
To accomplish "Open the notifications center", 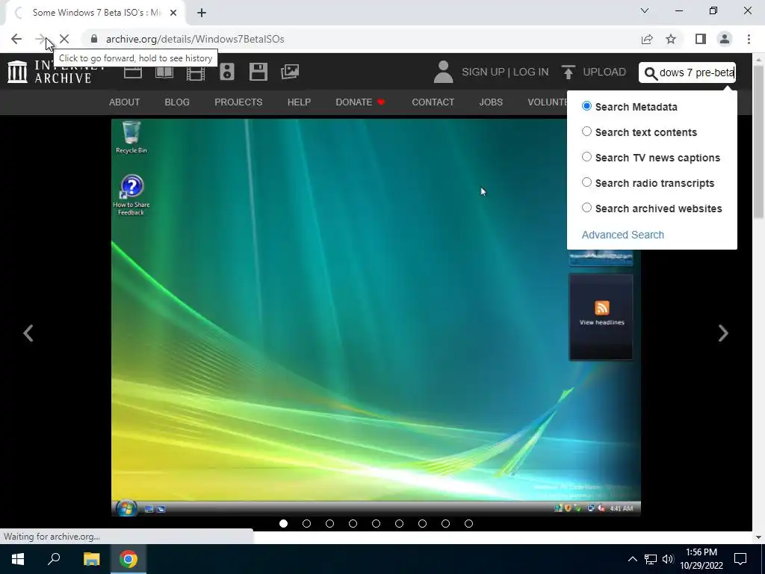I will click(740, 559).
